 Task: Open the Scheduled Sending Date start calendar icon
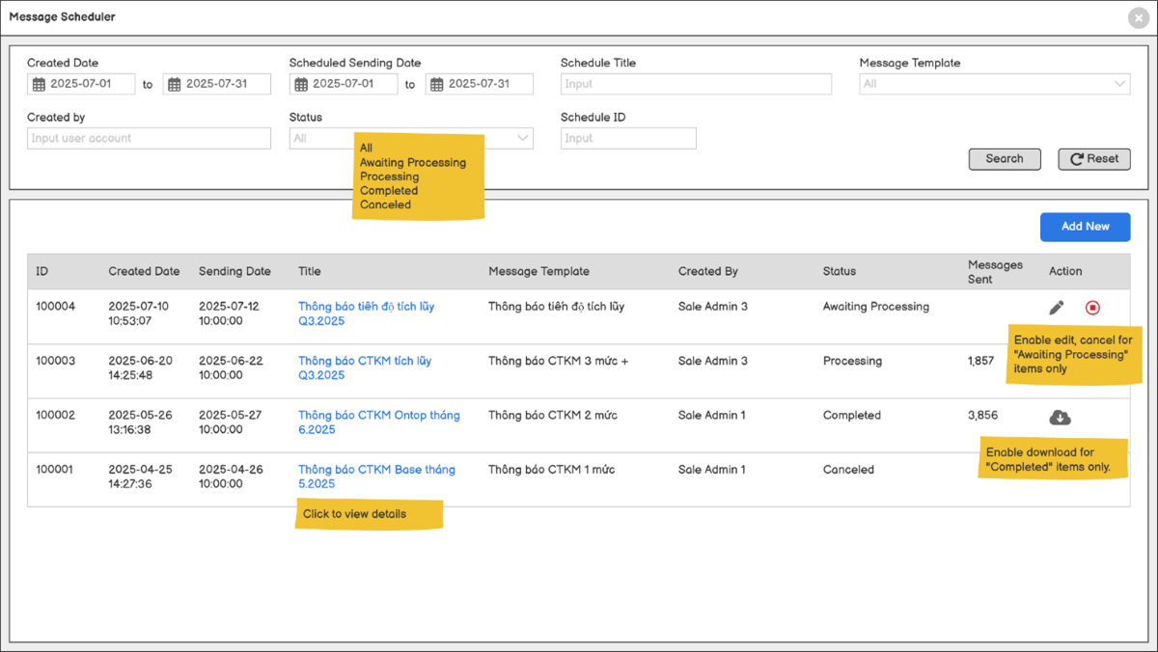[x=301, y=85]
